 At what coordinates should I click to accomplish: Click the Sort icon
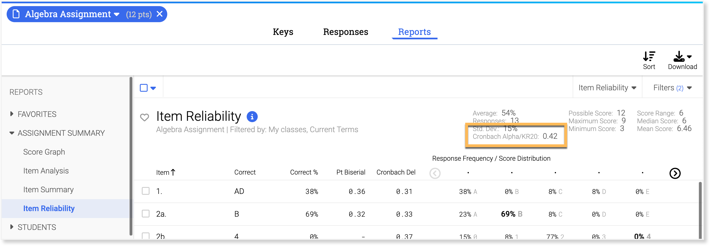pyautogui.click(x=649, y=57)
